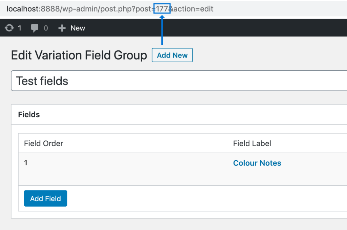
Task: Open the Colour Notes field settings
Action: pos(257,163)
